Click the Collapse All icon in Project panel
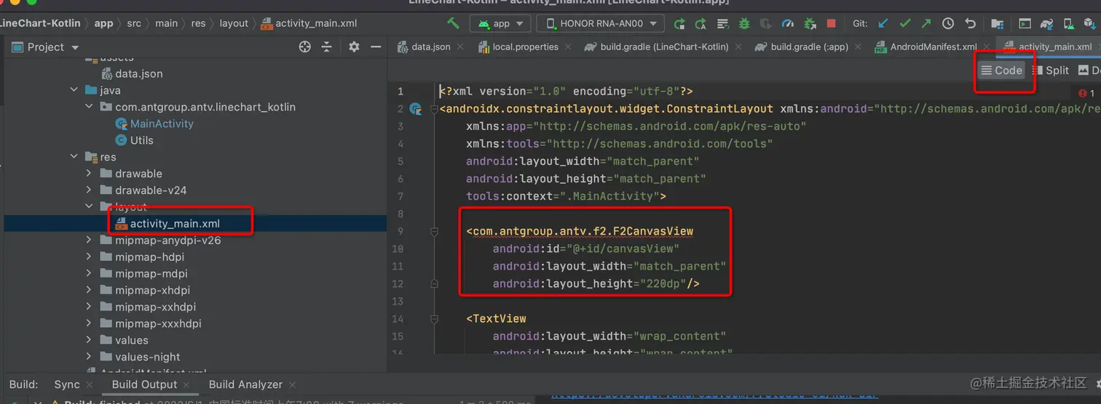 tap(327, 47)
